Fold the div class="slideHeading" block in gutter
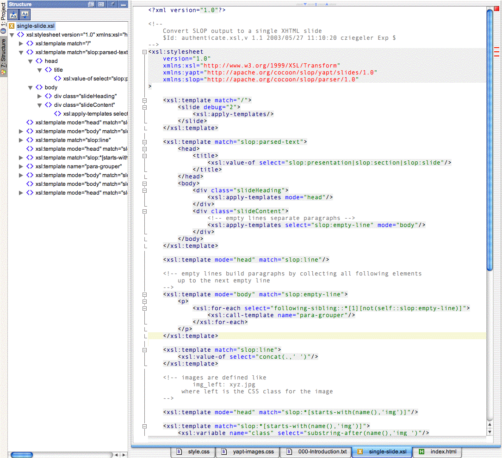502x458 pixels. point(144,190)
